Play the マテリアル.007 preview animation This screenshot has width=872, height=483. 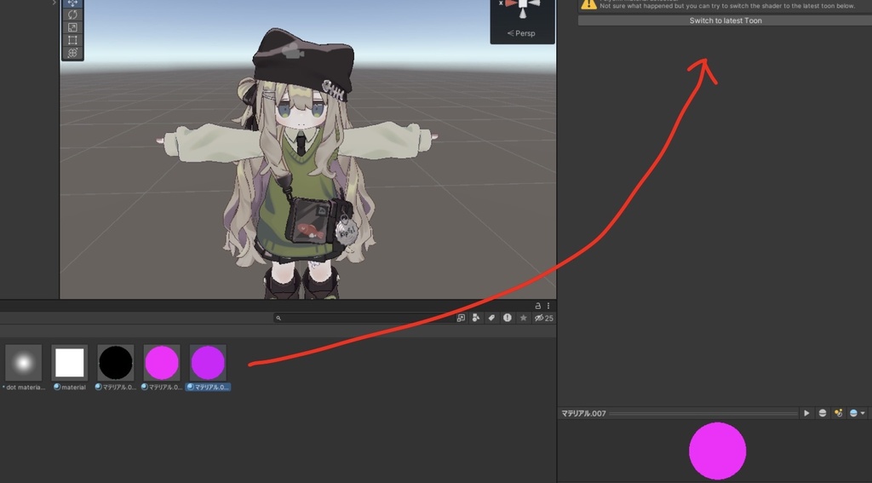(x=806, y=413)
